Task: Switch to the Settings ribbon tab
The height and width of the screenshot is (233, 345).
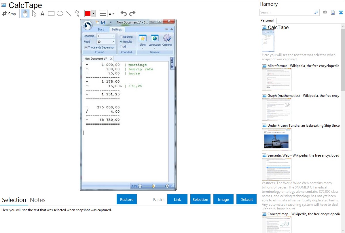Action: tap(117, 29)
